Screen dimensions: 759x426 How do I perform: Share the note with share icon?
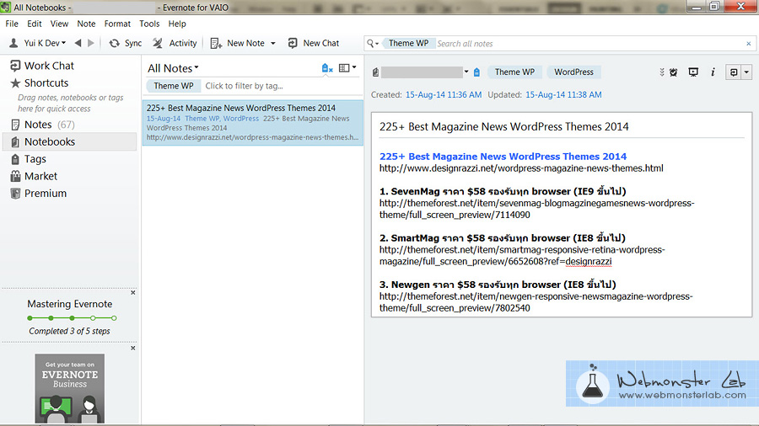click(734, 72)
